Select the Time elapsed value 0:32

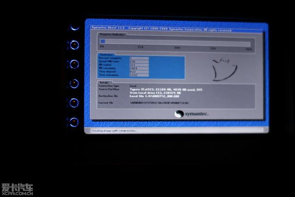tap(139, 72)
